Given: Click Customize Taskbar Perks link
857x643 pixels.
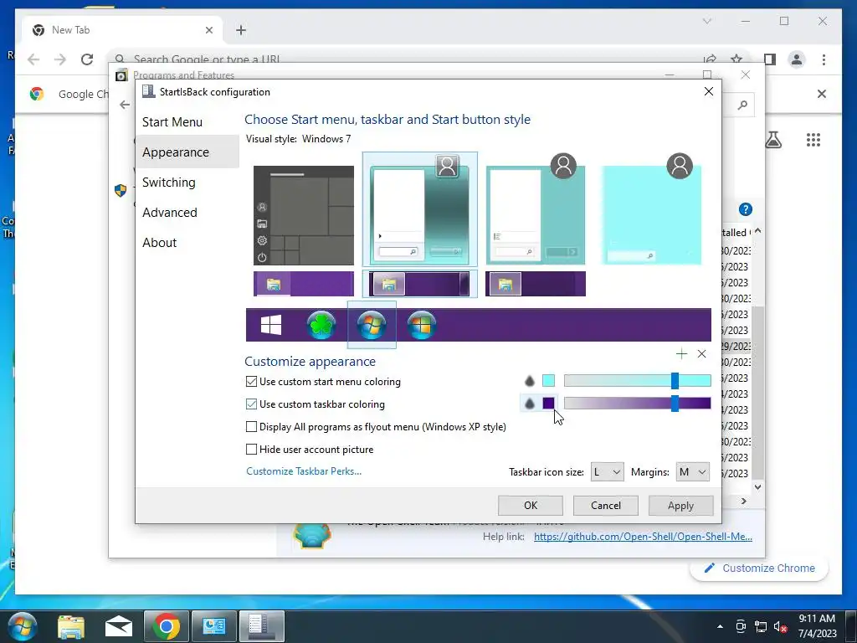Looking at the screenshot, I should click(304, 471).
